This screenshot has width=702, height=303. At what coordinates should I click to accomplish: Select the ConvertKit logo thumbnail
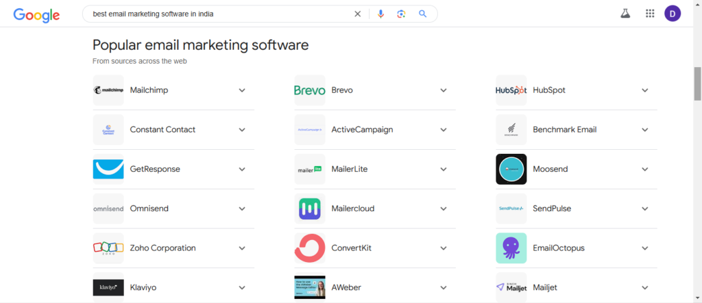(x=310, y=248)
